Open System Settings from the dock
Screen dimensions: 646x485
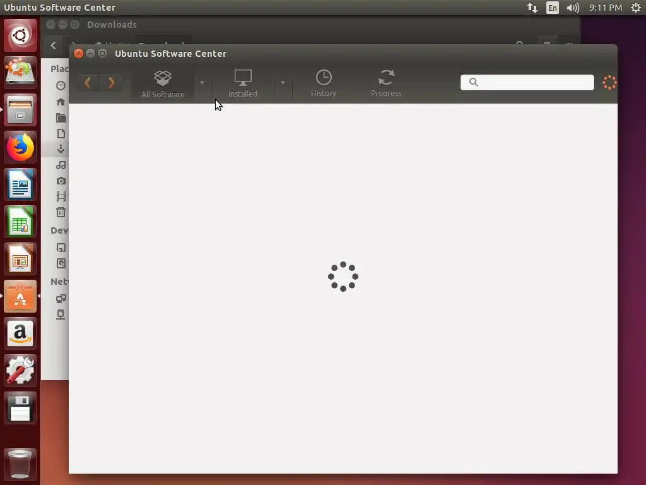(x=20, y=370)
